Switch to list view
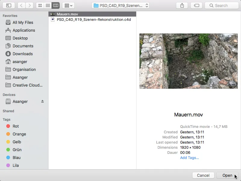The image size is (241, 181). [x=48, y=5]
